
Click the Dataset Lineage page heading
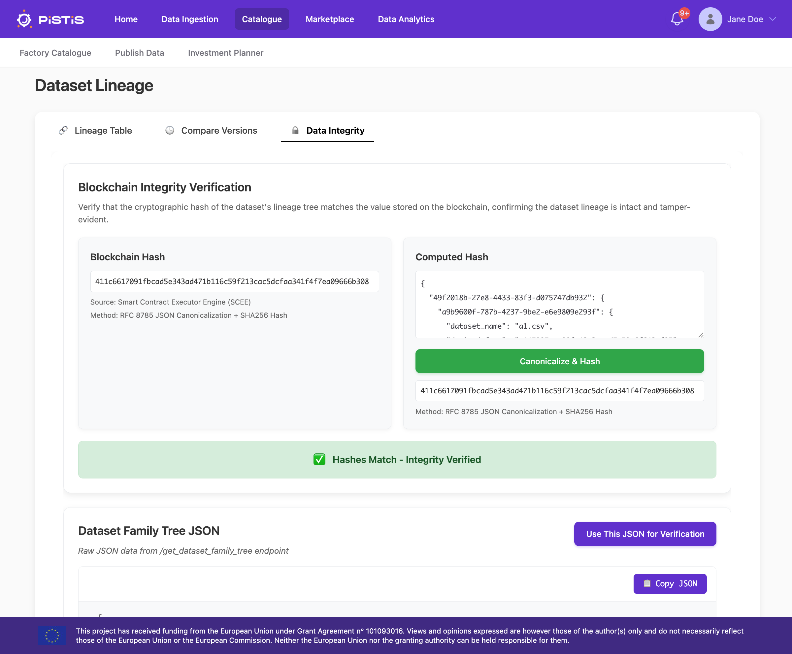point(94,85)
